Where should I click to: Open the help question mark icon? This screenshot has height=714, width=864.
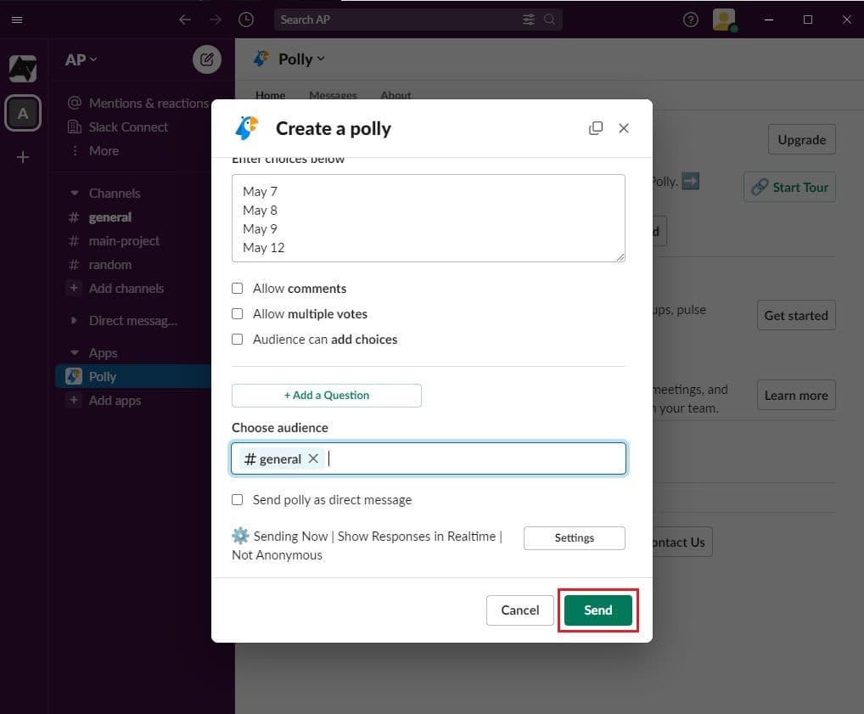690,20
